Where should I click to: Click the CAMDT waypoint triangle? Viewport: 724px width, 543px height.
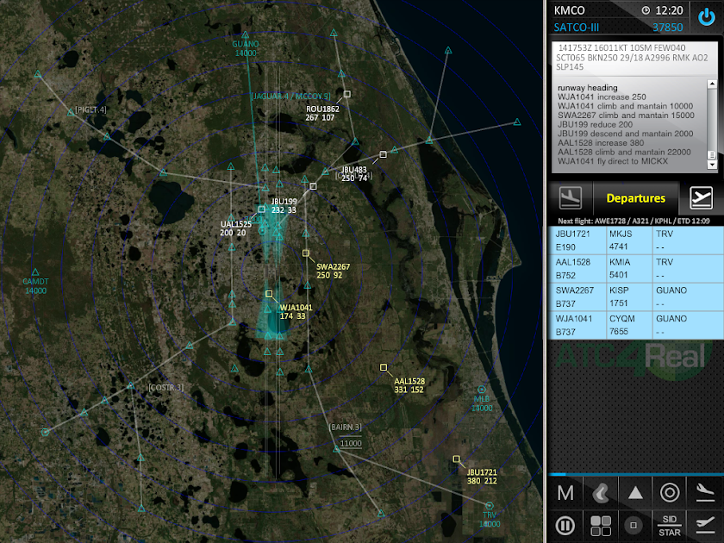pyautogui.click(x=35, y=272)
